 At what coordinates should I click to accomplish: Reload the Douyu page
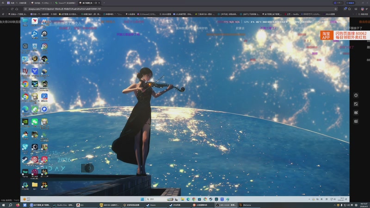[12, 9]
